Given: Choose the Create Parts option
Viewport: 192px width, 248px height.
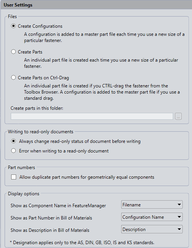Looking at the screenshot, I should [x=13, y=52].
